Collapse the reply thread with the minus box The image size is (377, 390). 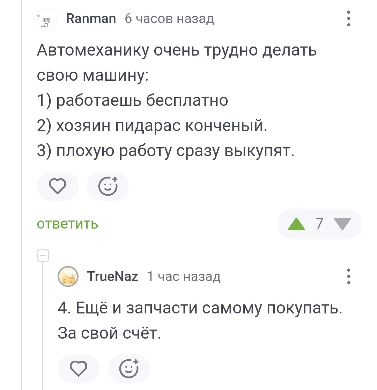pyautogui.click(x=43, y=256)
